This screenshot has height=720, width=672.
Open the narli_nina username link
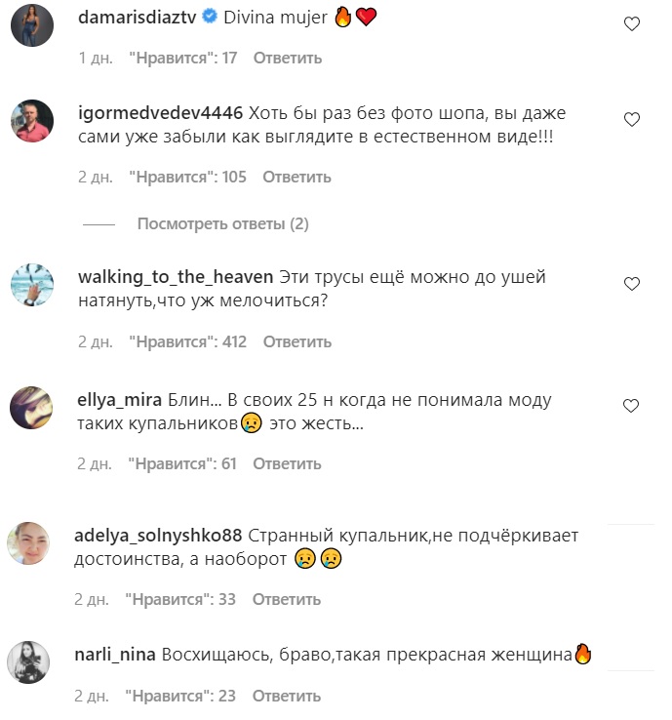click(x=115, y=656)
